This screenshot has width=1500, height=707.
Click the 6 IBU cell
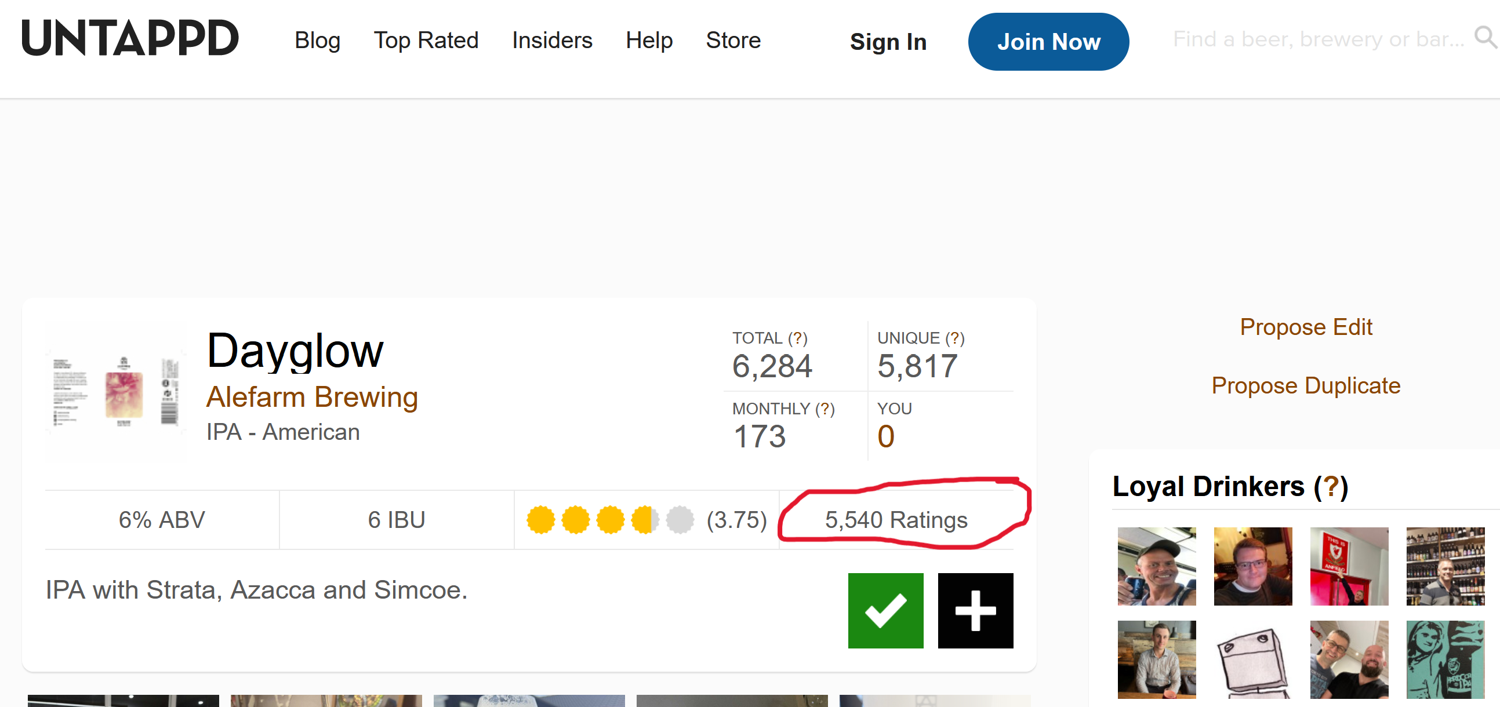pos(397,520)
